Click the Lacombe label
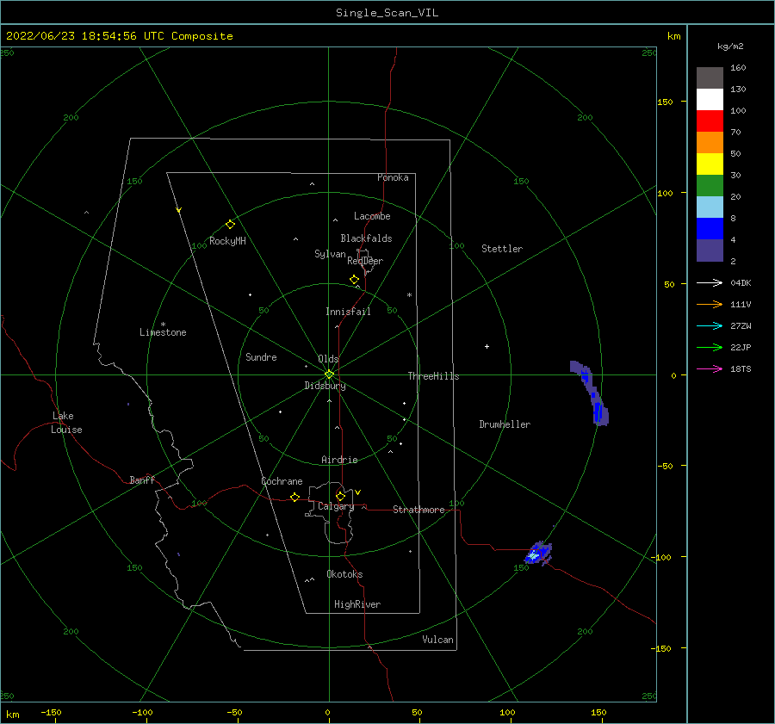The width and height of the screenshot is (775, 724). (372, 216)
